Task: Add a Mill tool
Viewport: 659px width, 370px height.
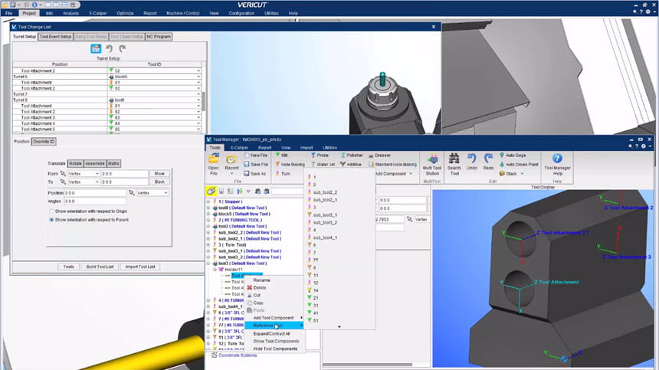Action: 281,156
